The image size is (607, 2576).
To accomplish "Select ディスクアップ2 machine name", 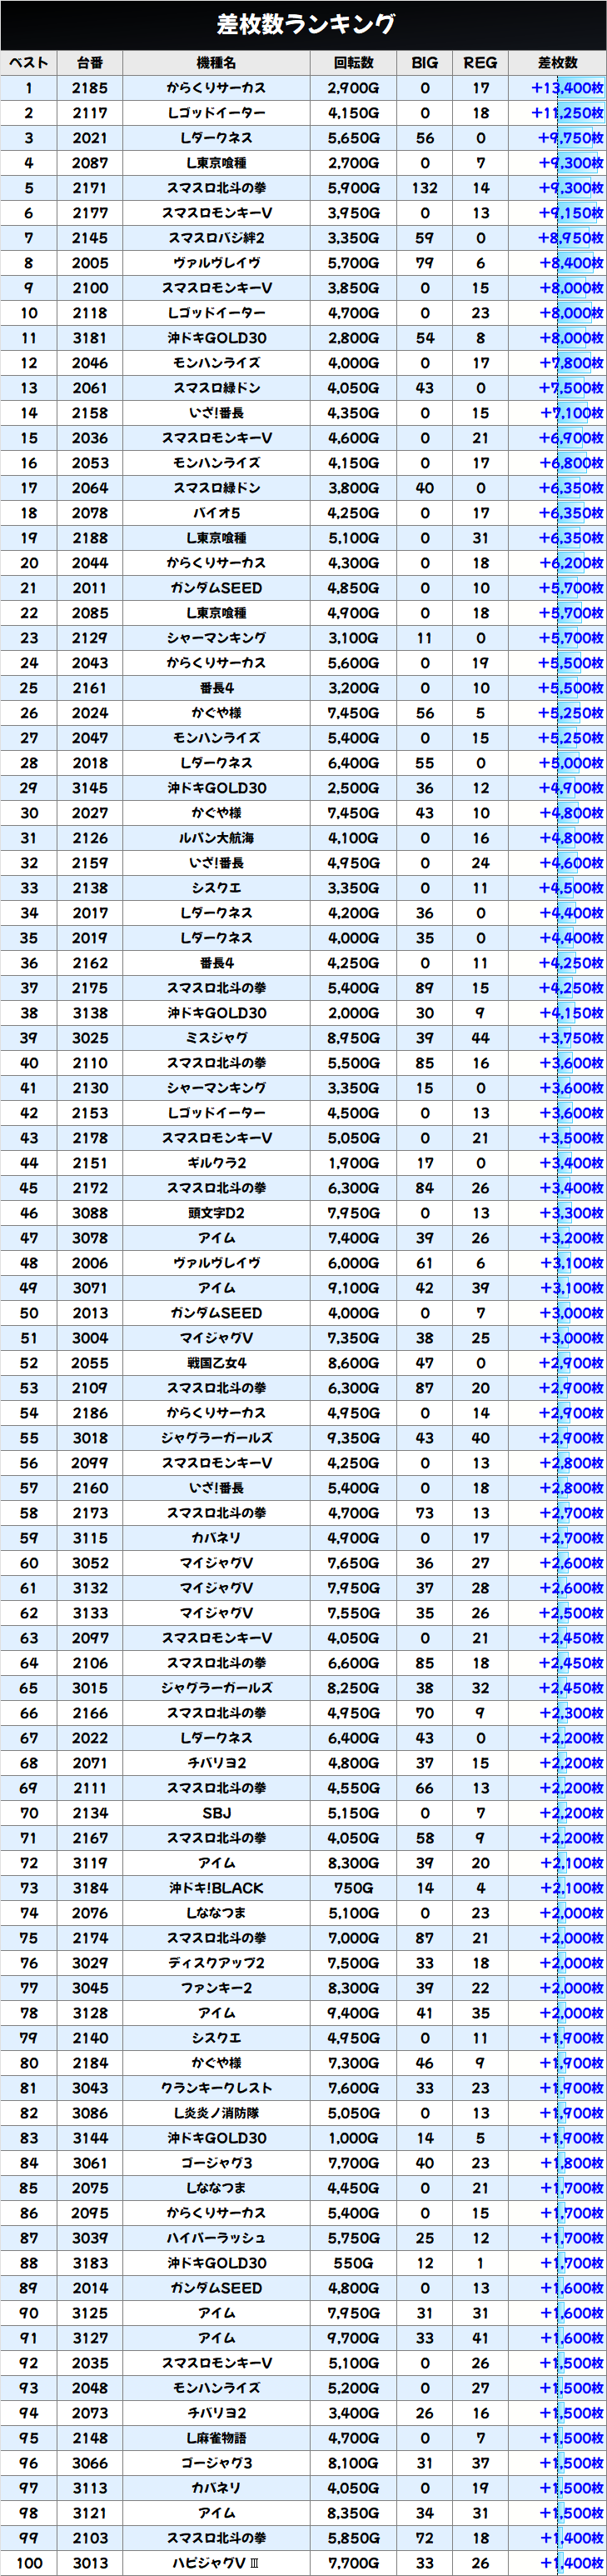I will point(216,1963).
